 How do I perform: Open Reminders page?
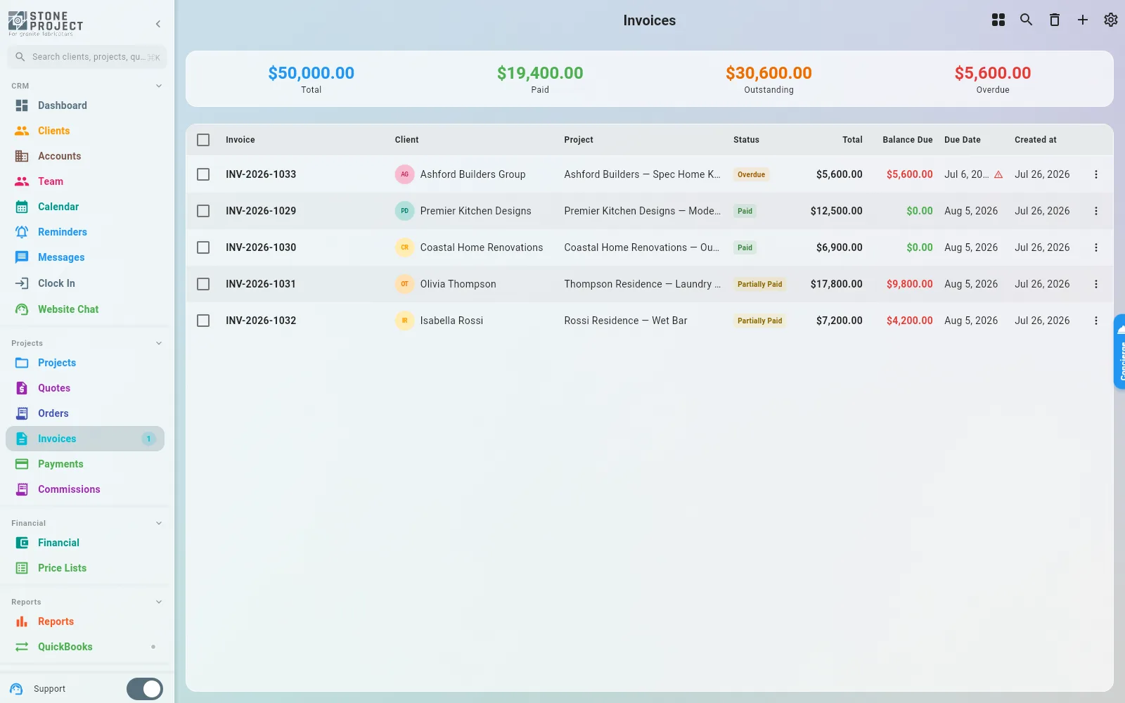[85, 232]
